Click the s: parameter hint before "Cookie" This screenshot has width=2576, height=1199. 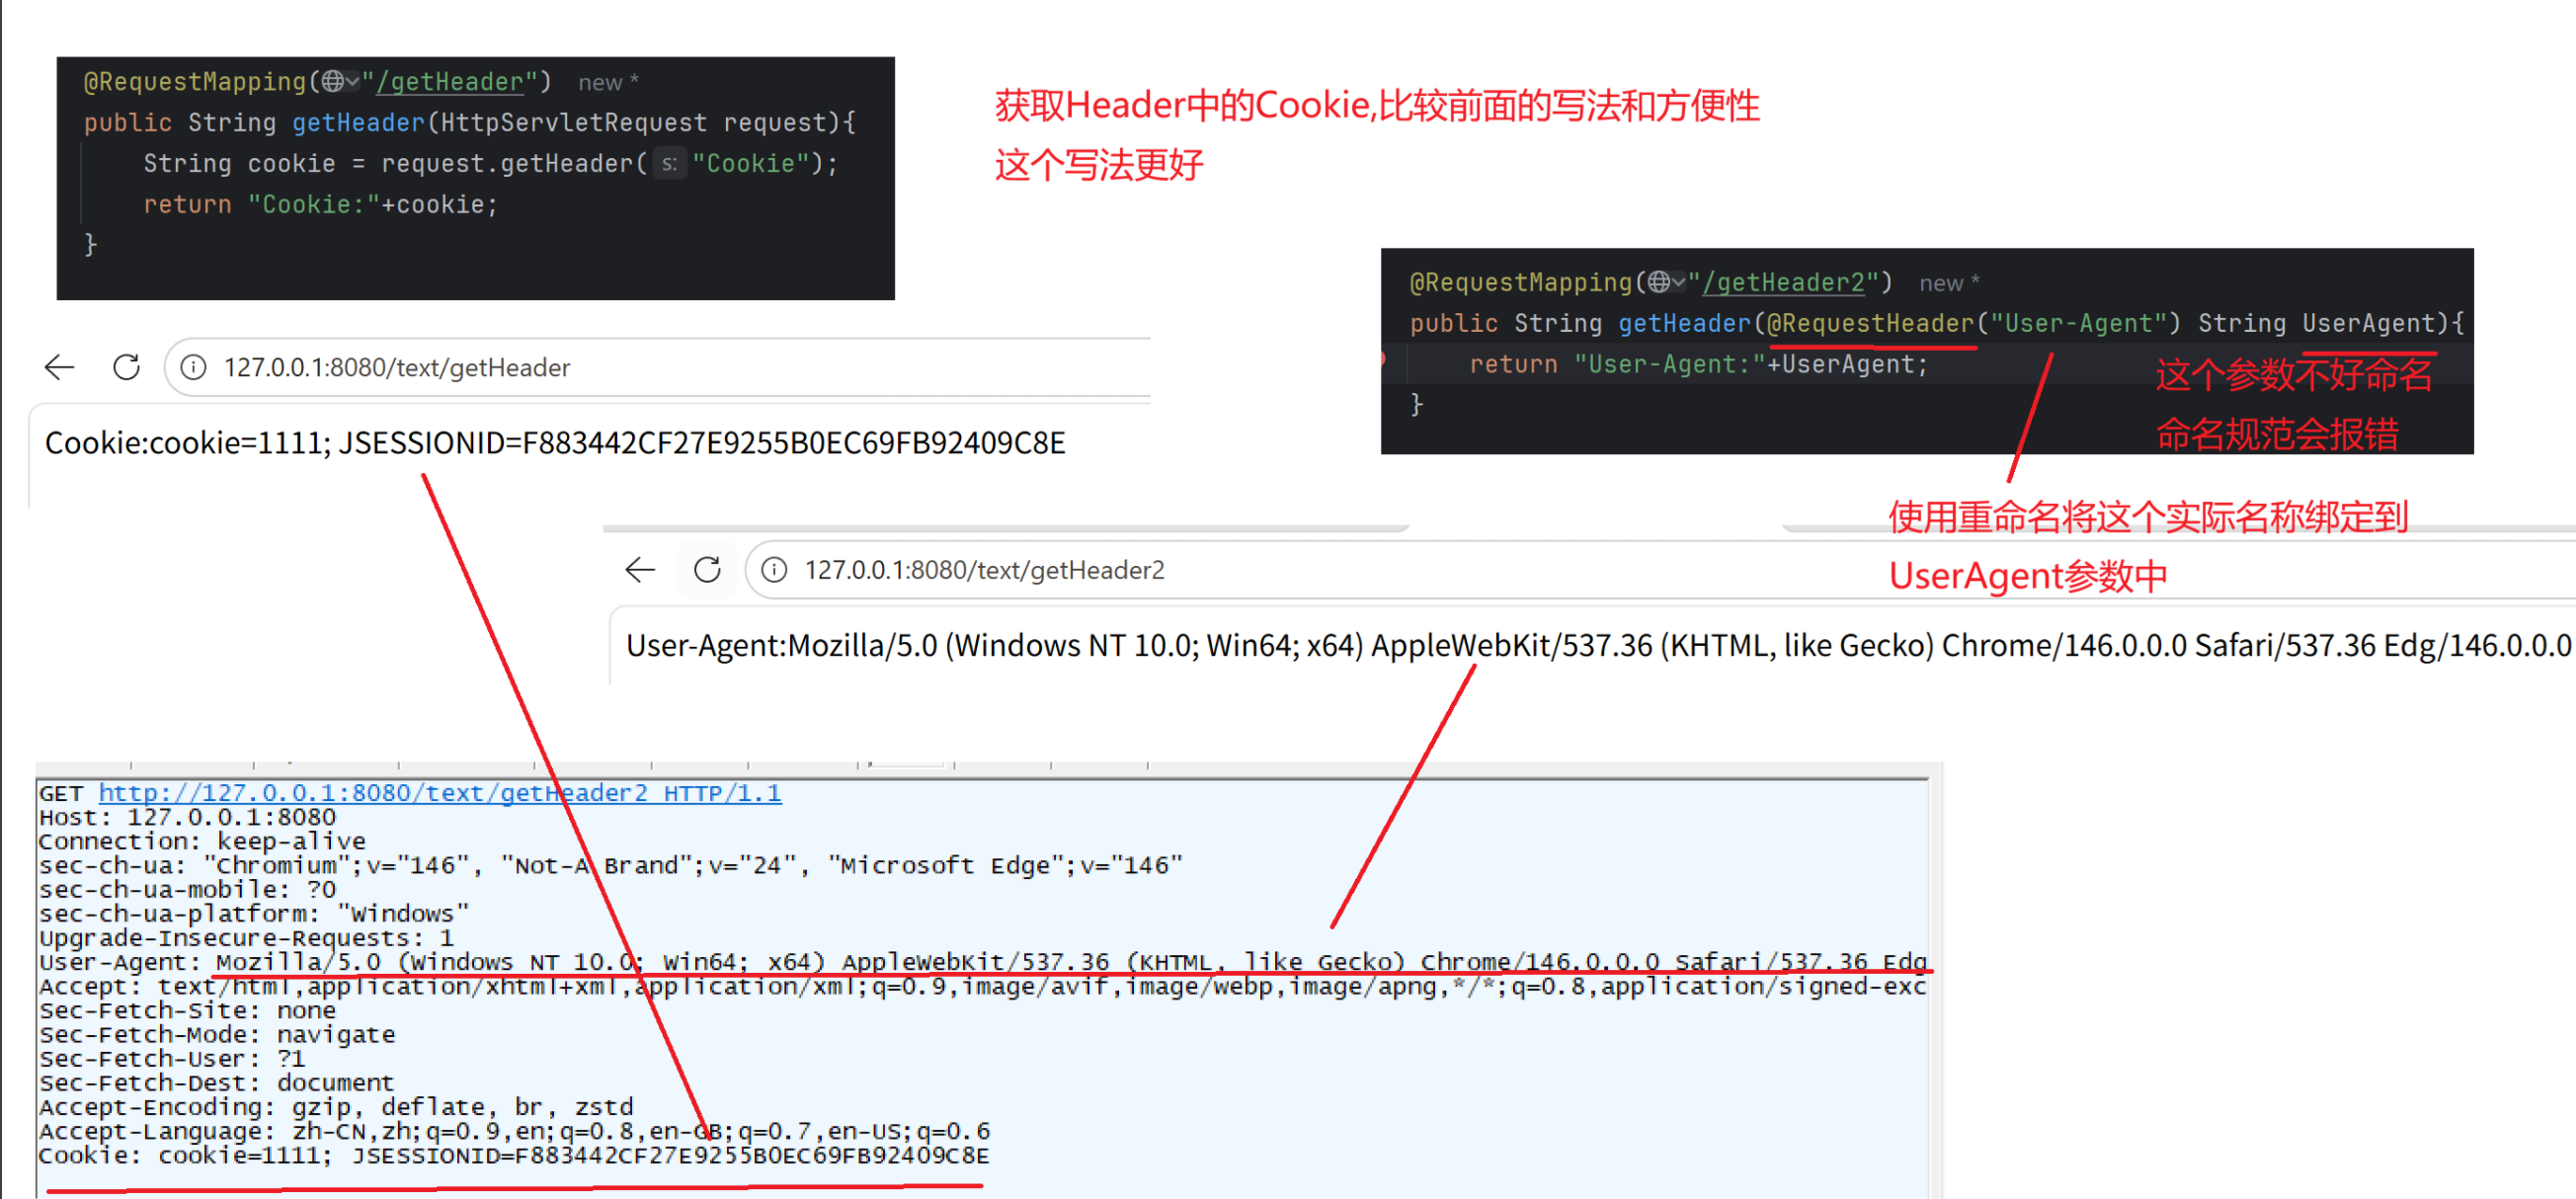coord(670,164)
